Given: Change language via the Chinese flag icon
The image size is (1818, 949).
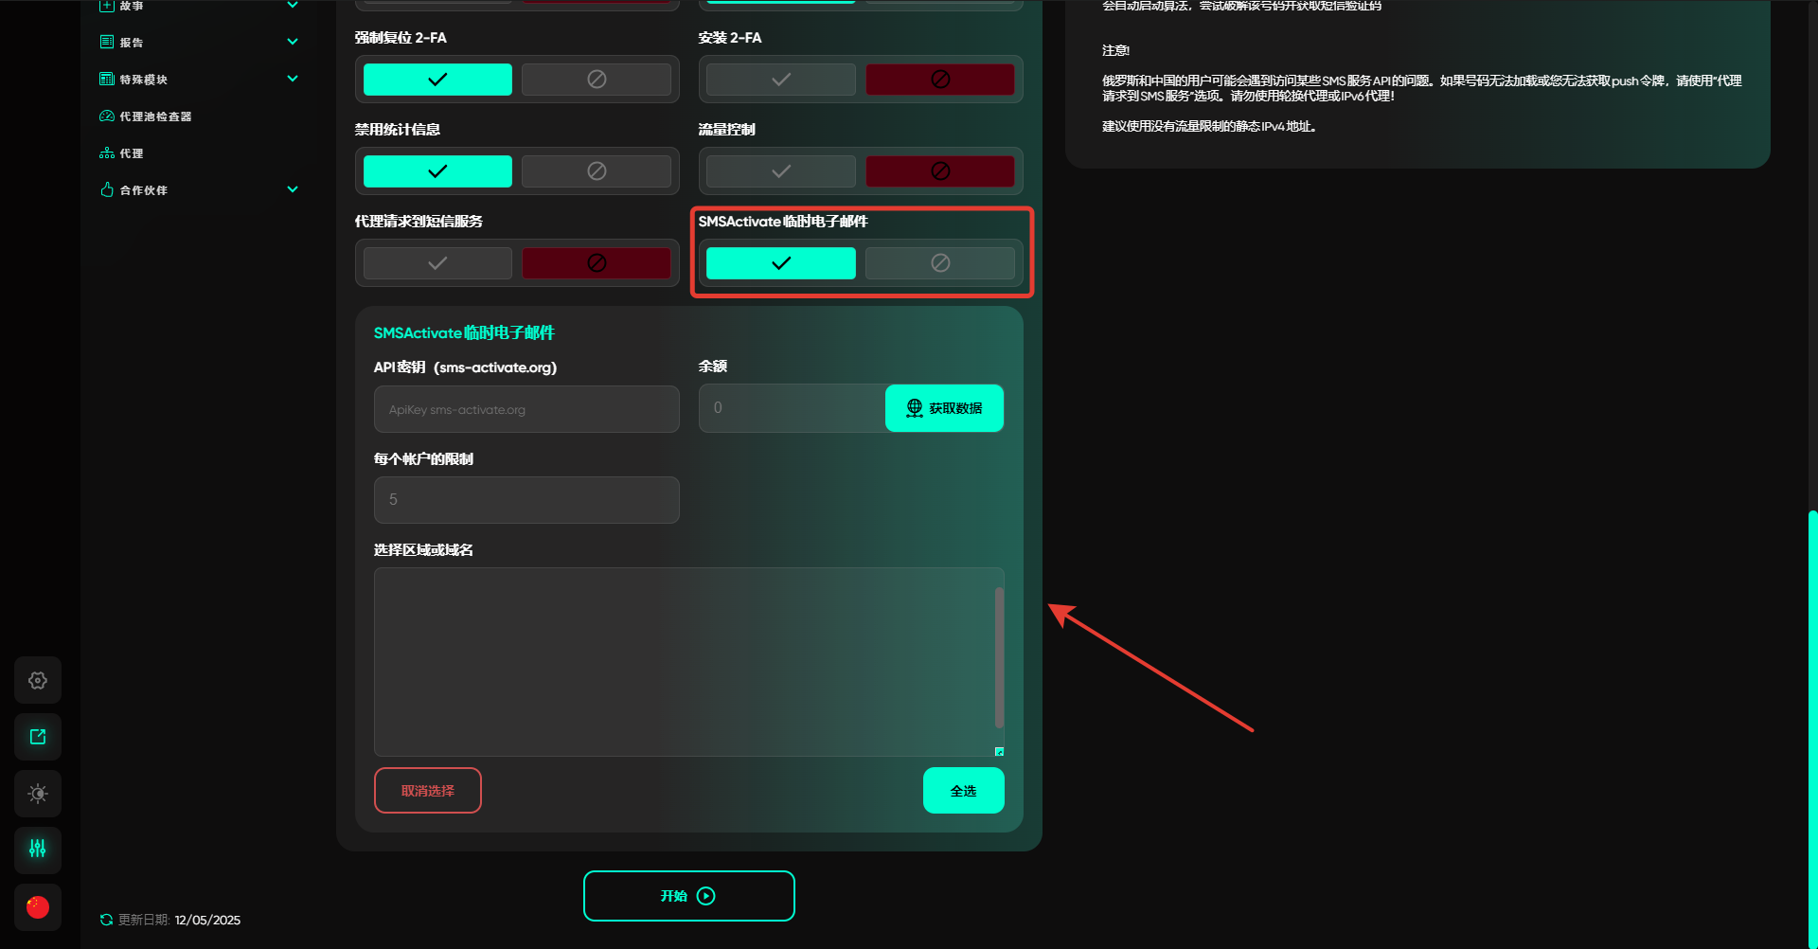Looking at the screenshot, I should coord(38,907).
